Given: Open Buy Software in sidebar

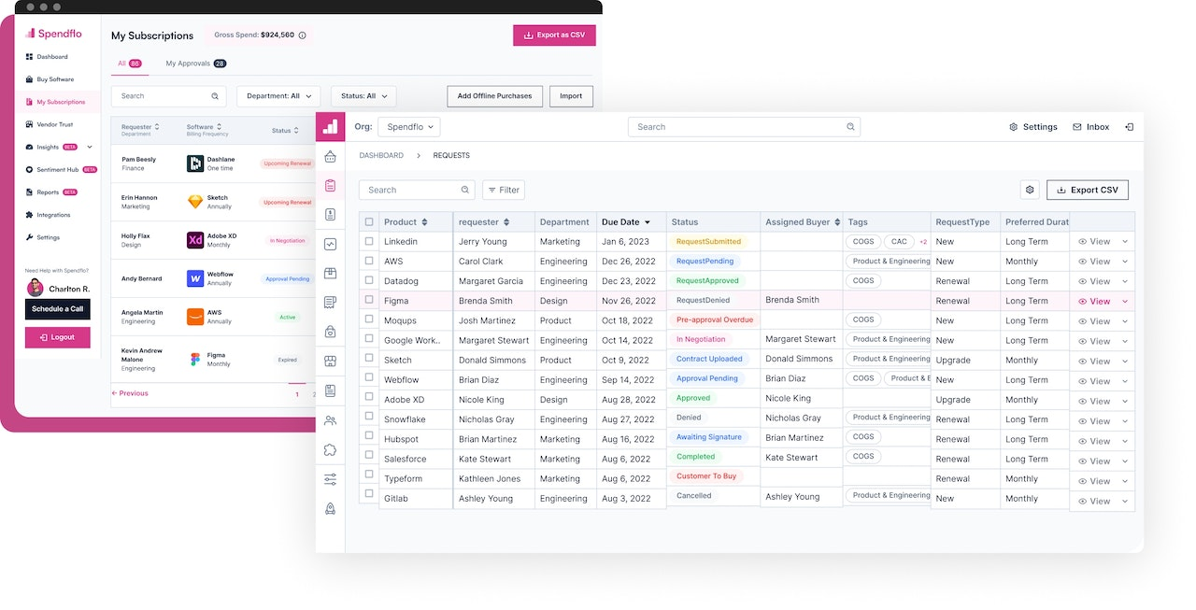Looking at the screenshot, I should [50, 79].
